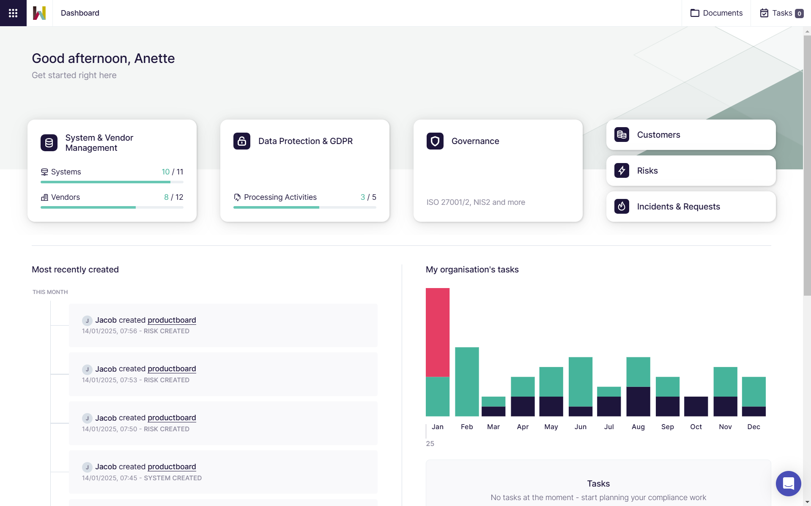Open the app launcher grid icon
Viewport: 811px width, 506px height.
pos(13,13)
